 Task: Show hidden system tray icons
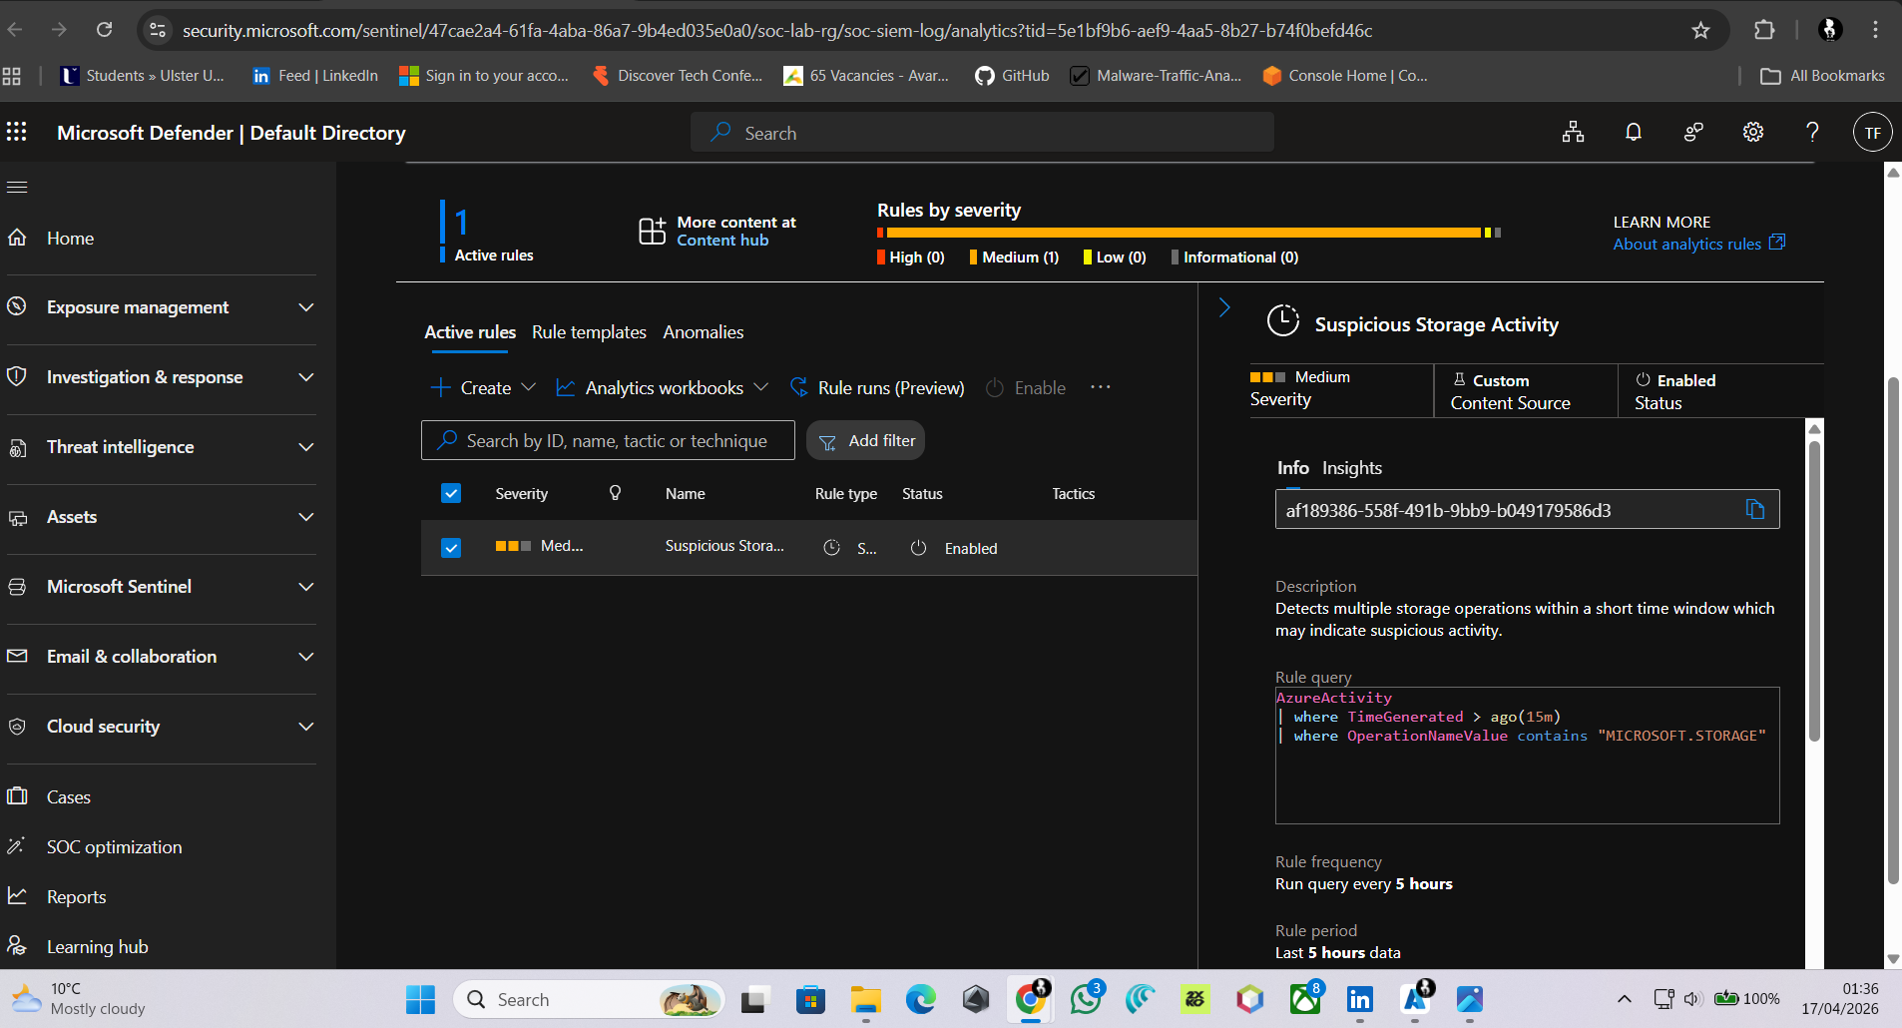tap(1624, 999)
